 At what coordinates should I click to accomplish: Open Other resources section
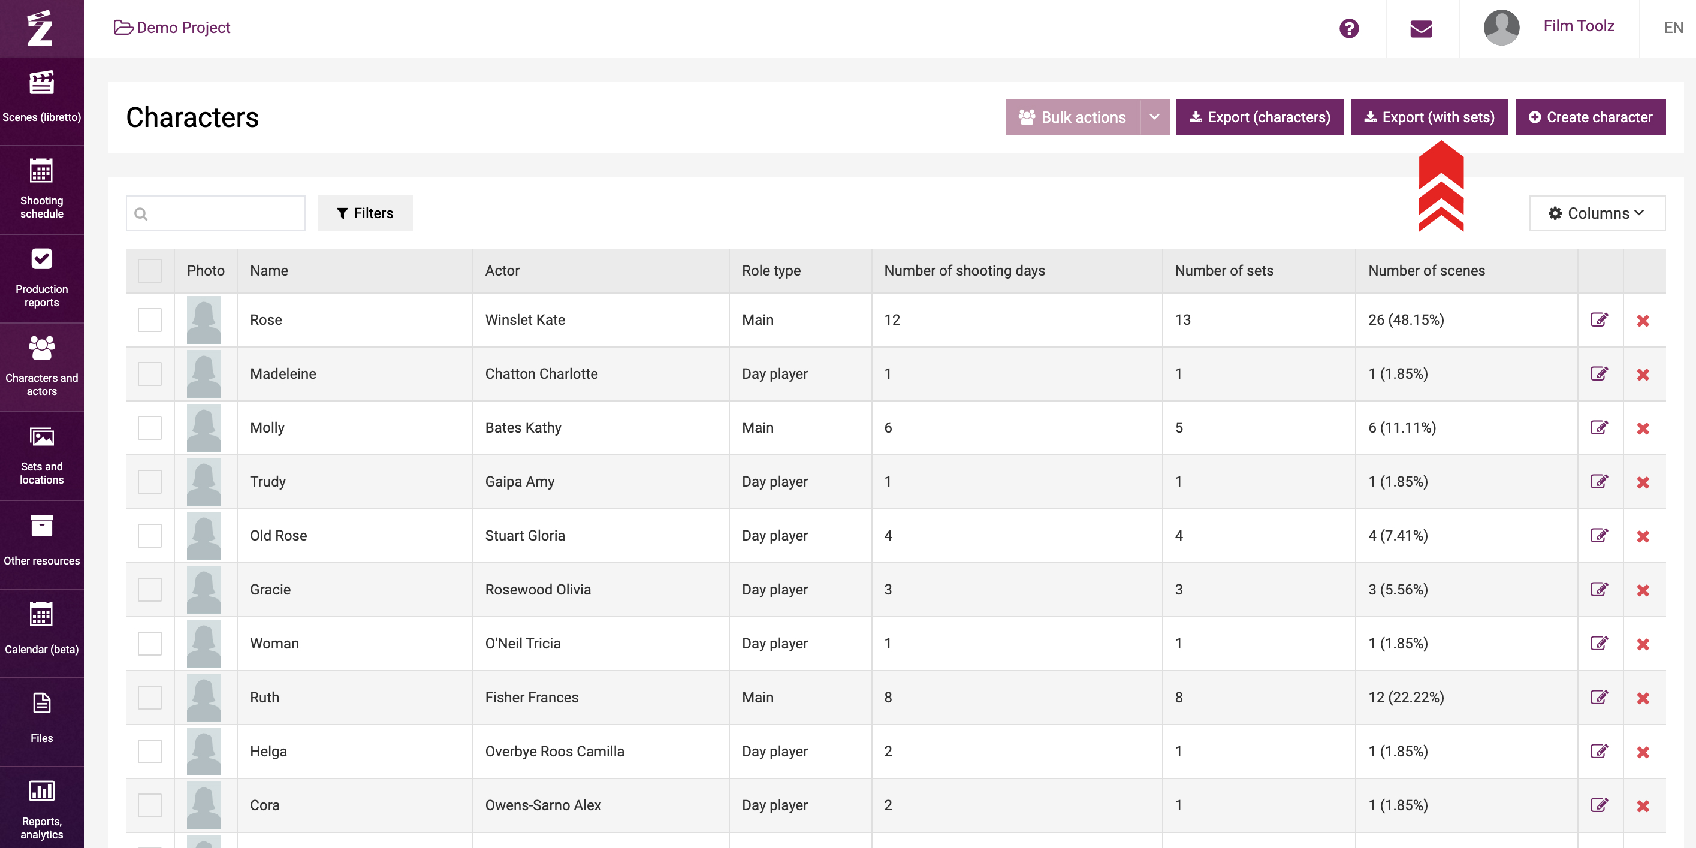tap(41, 545)
